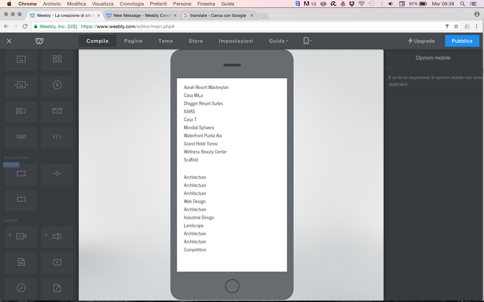Click the Pubblica button
Image resolution: width=484 pixels, height=302 pixels.
pyautogui.click(x=462, y=41)
